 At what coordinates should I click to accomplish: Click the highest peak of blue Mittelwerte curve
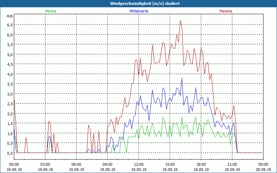coord(182,78)
